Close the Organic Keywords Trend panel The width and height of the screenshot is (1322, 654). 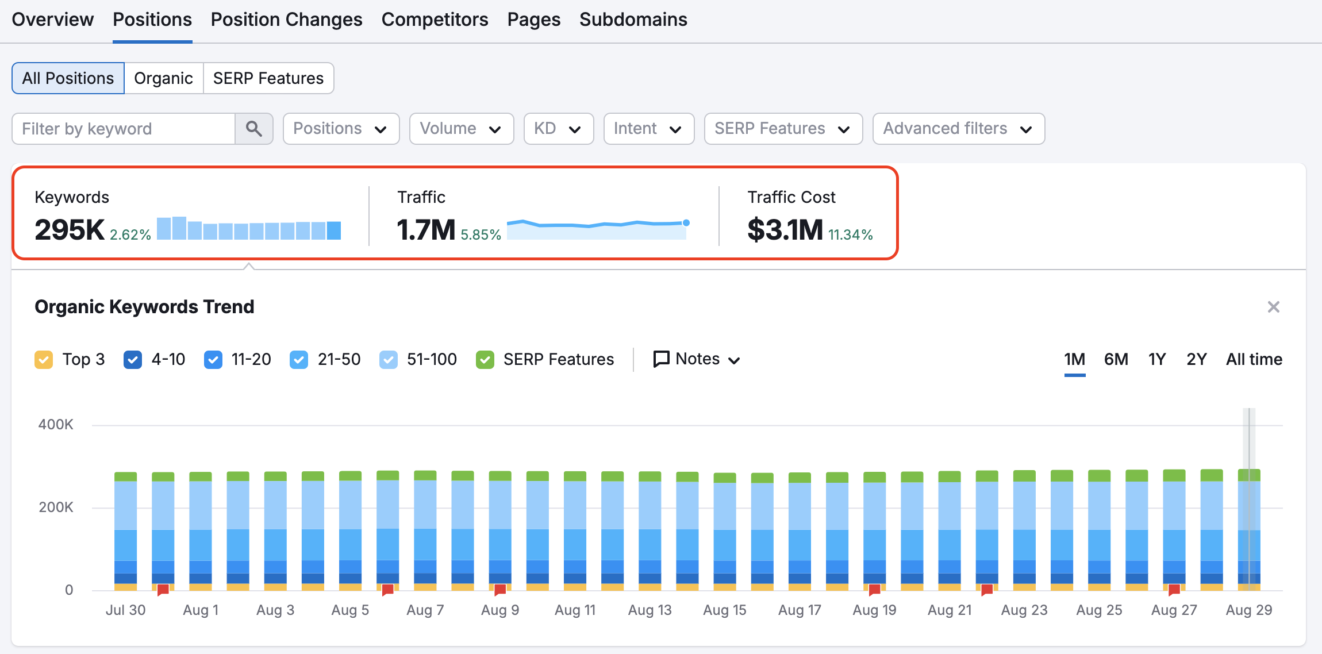(x=1273, y=307)
